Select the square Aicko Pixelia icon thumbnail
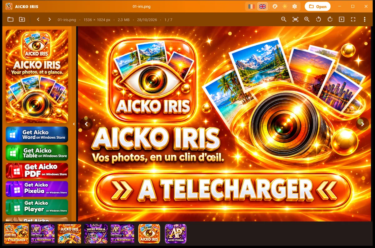This screenshot has width=375, height=248. click(176, 234)
